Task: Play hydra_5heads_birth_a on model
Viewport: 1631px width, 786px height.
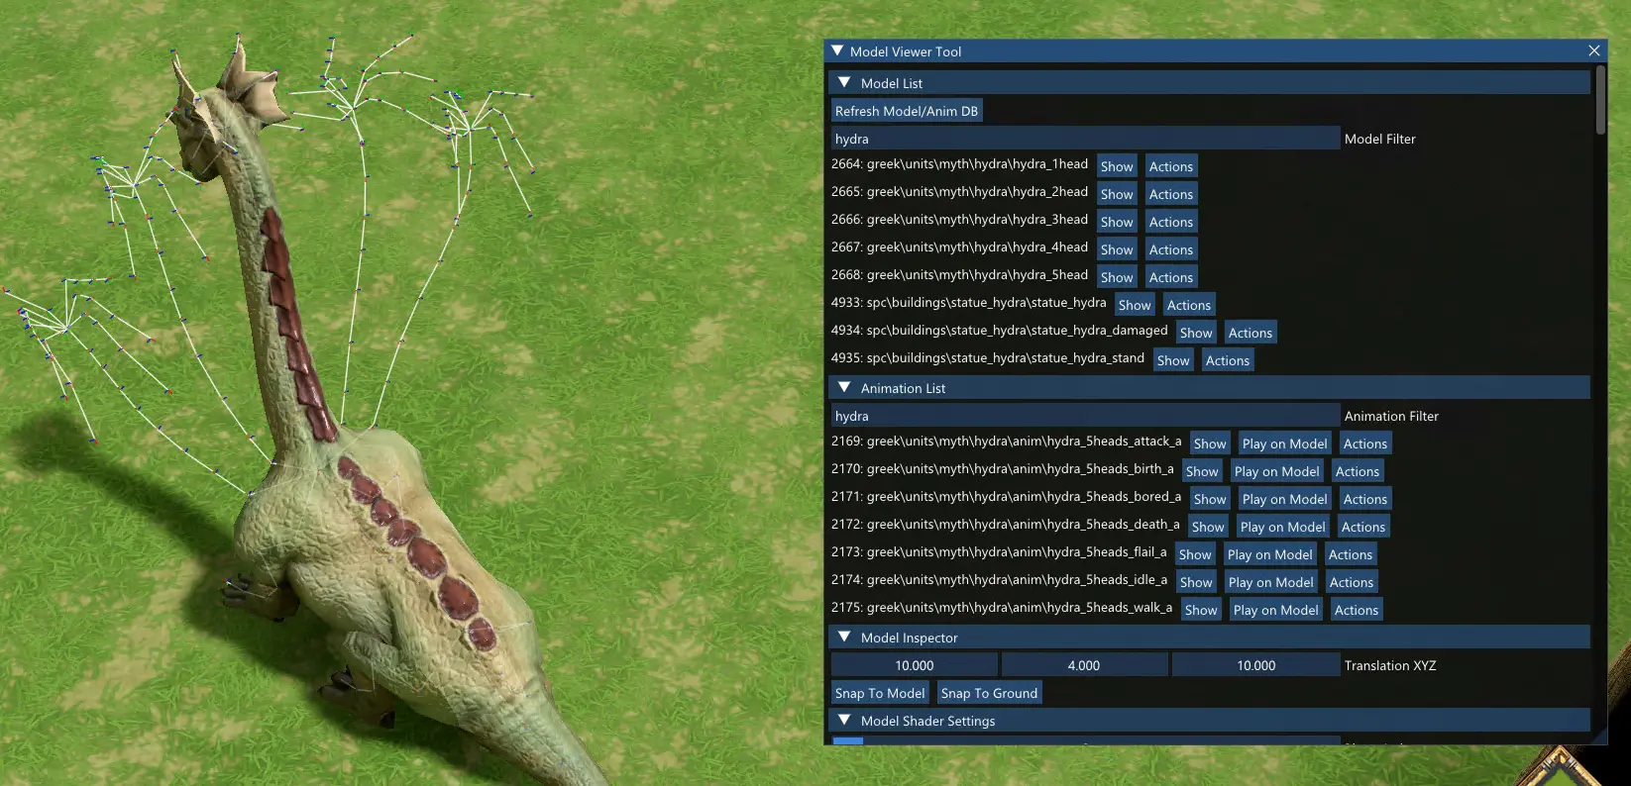Action: point(1277,471)
